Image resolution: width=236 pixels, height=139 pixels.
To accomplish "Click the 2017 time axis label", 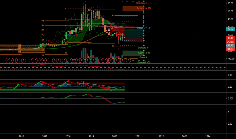I will (45, 136).
